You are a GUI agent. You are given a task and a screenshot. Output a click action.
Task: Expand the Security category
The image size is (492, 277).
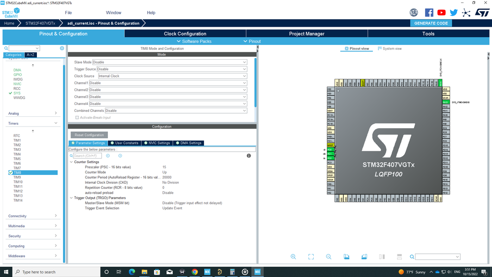pyautogui.click(x=33, y=236)
